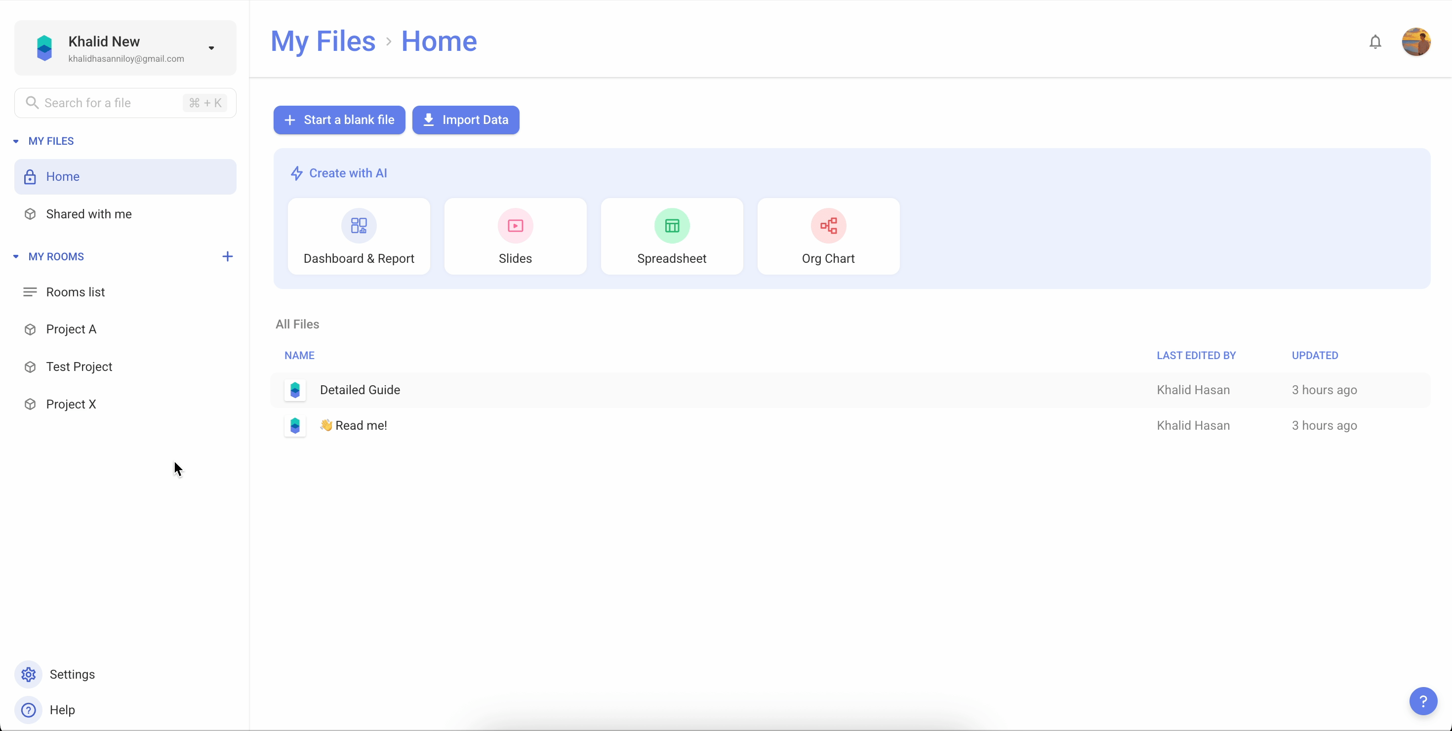Open the Detailed Guide file
Image resolution: width=1452 pixels, height=731 pixels.
[x=360, y=390]
